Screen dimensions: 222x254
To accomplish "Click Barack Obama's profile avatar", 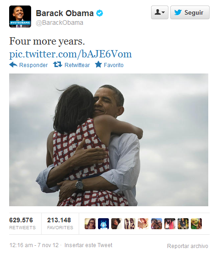I will click(20, 17).
